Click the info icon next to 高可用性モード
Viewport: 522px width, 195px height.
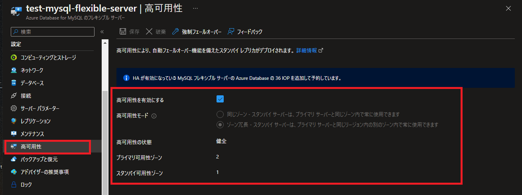(x=154, y=116)
